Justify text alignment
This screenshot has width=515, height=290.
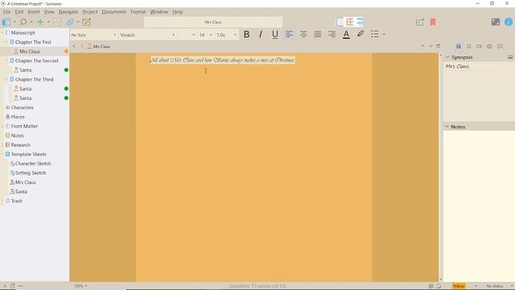[317, 34]
